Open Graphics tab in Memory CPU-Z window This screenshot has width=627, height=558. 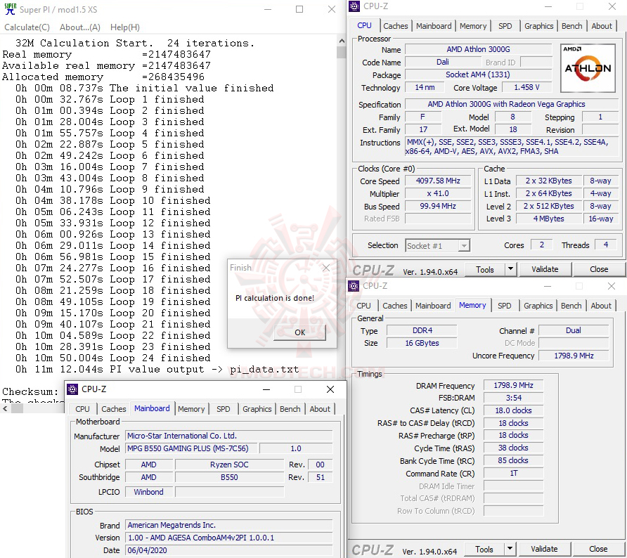(x=538, y=306)
